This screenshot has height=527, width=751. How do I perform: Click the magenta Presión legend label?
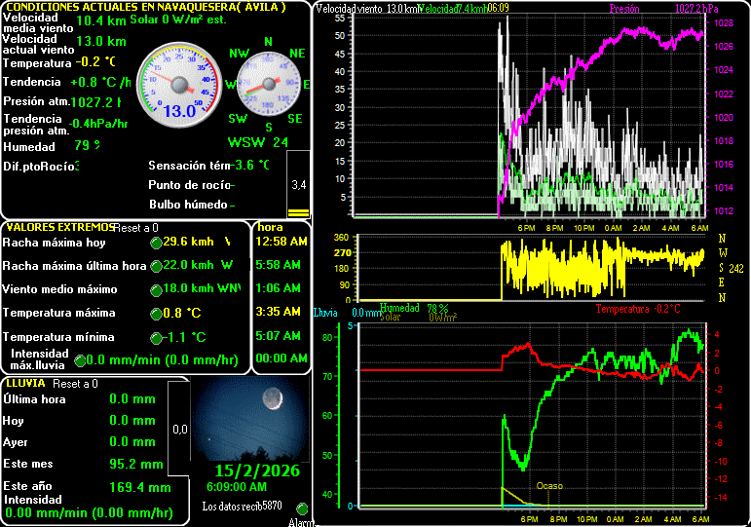coord(624,9)
